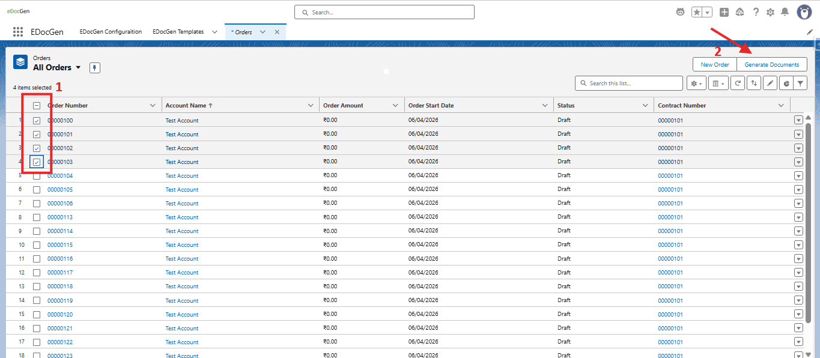Open order 00000122 link

coord(60,342)
